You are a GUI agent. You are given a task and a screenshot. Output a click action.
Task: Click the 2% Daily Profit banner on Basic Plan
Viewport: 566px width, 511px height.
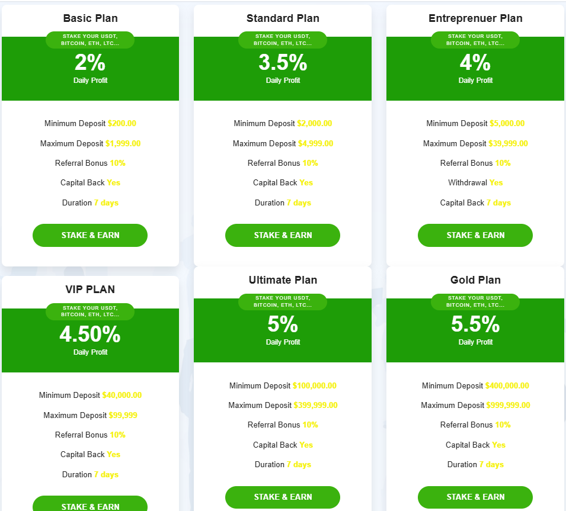click(89, 65)
